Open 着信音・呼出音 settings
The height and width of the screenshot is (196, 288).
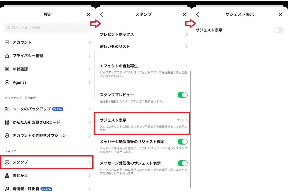coord(48,189)
